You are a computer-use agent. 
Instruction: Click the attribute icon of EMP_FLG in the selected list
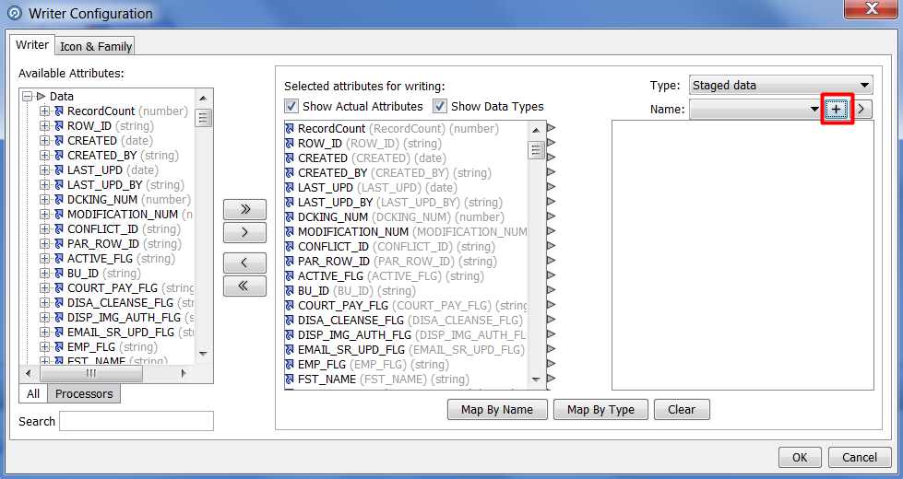pos(290,365)
